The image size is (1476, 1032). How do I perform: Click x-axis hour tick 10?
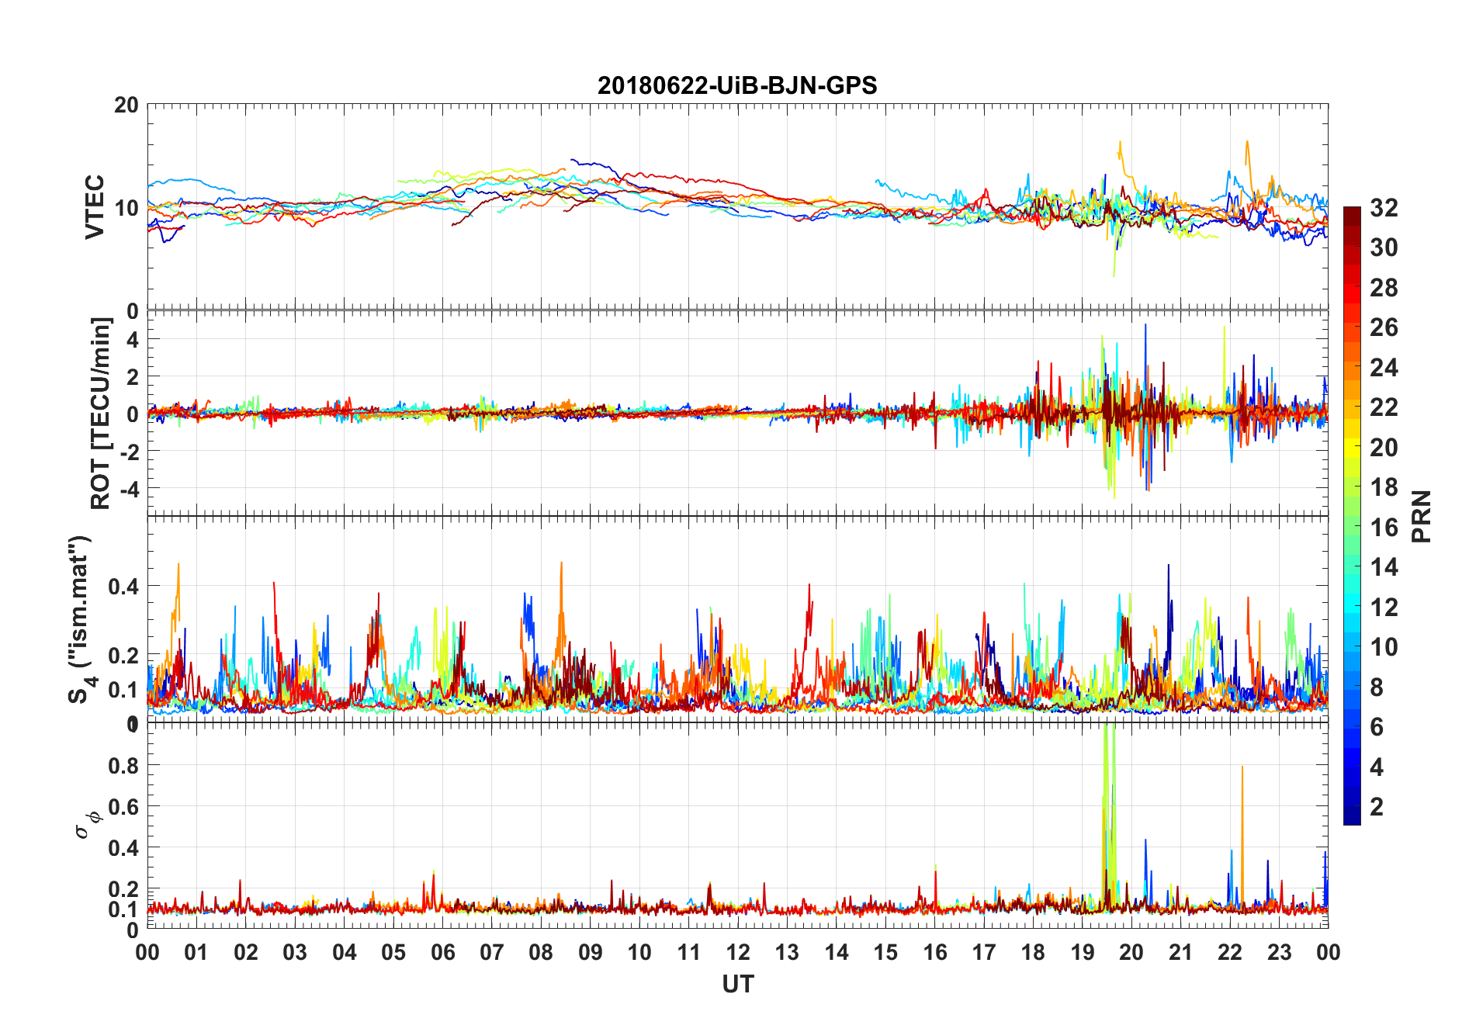coord(639,952)
